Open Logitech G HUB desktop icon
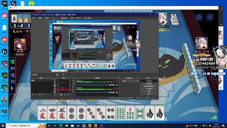Screen dimensions: 227x128 5,53
